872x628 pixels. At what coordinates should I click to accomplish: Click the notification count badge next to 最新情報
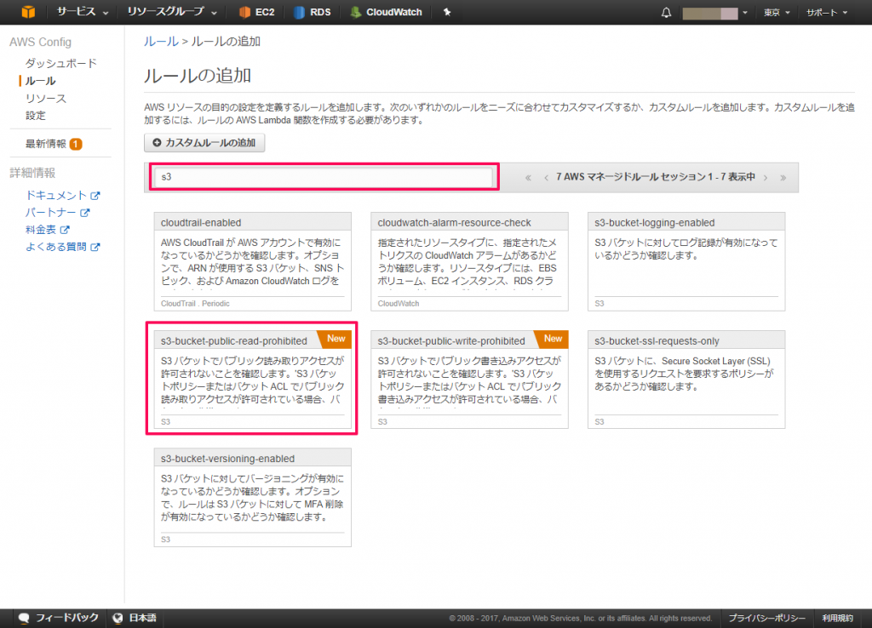point(76,144)
